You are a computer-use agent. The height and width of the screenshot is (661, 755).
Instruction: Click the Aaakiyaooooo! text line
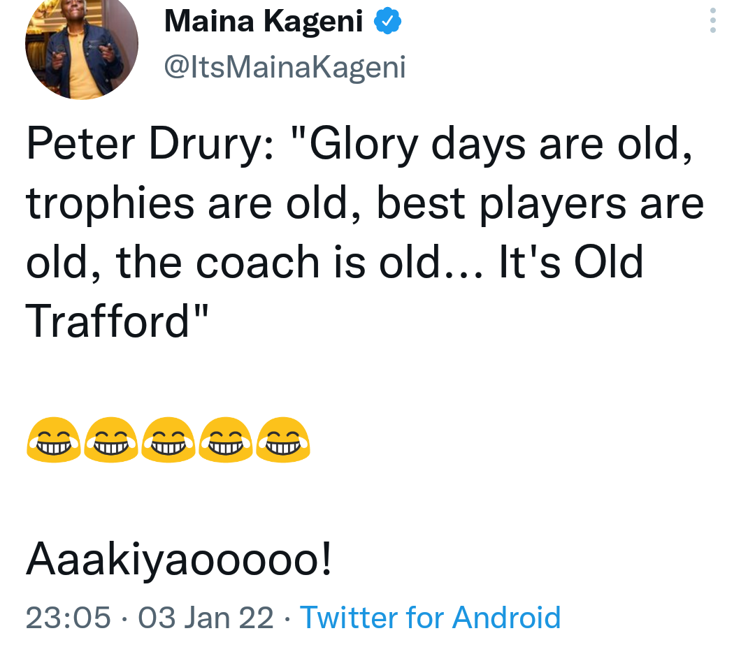[x=179, y=560]
